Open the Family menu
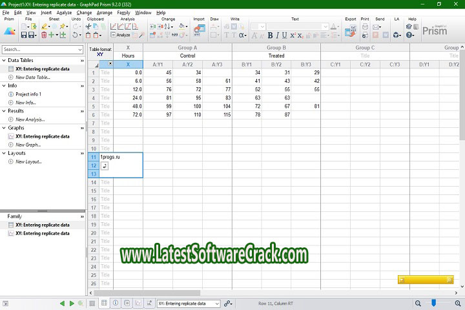This screenshot has width=465, height=310. 123,12
